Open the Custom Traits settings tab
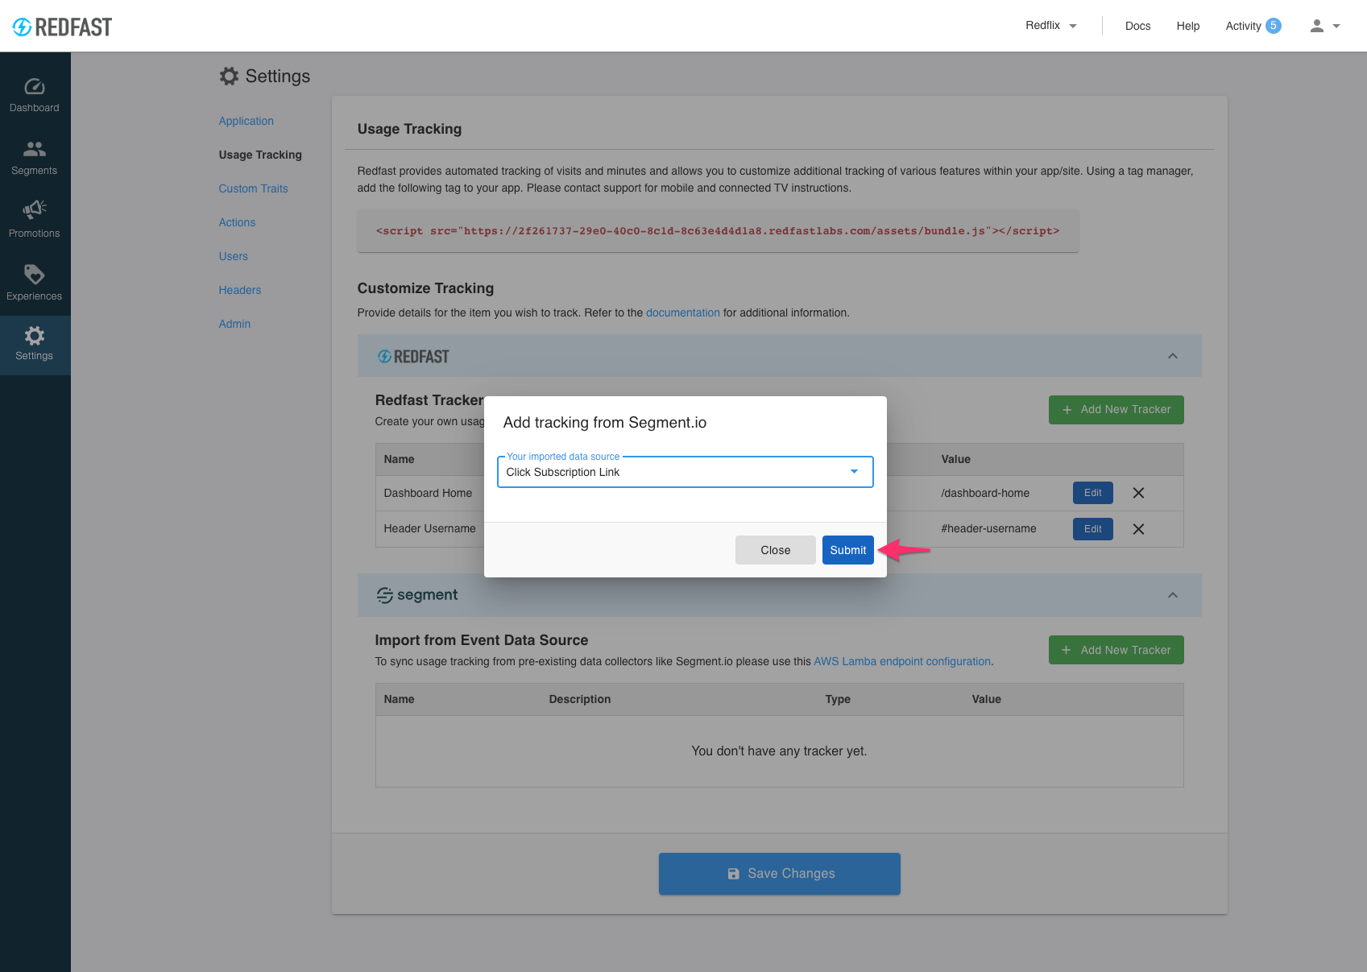Viewport: 1367px width, 972px height. (253, 188)
